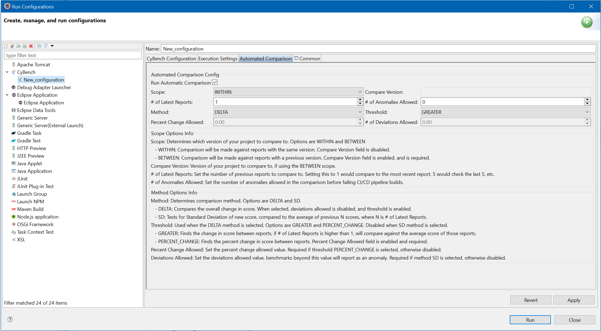Click the help question mark icon
601x331 pixels.
(x=10, y=319)
